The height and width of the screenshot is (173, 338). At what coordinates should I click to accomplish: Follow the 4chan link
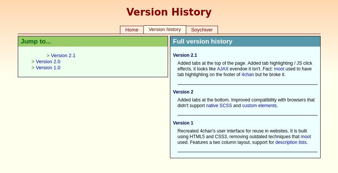[248, 75]
